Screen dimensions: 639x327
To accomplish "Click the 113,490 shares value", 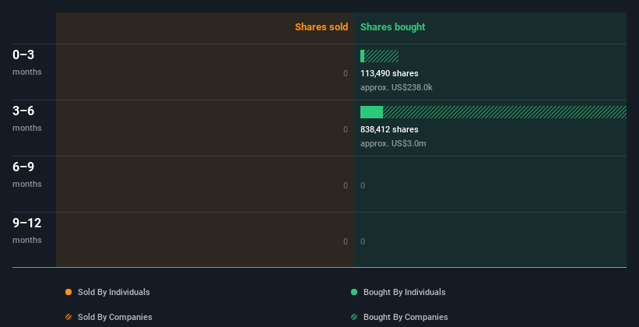I will 389,73.
